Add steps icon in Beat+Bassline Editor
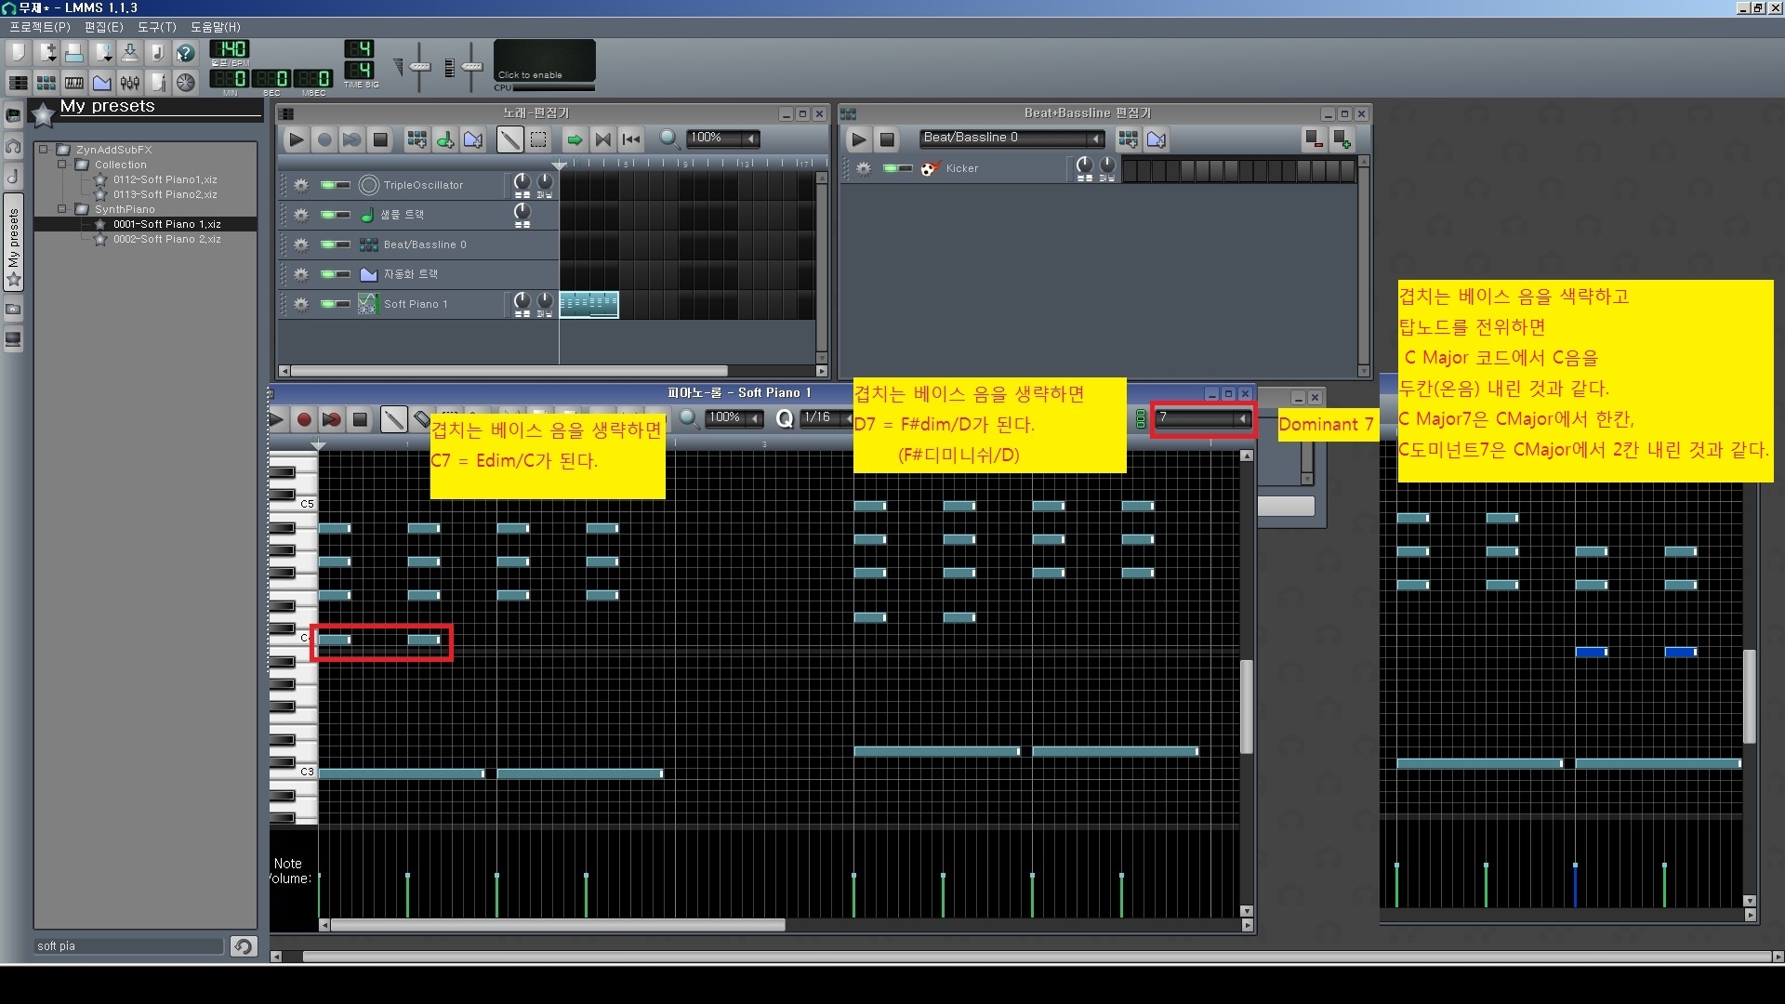Image resolution: width=1785 pixels, height=1004 pixels. pyautogui.click(x=1342, y=139)
